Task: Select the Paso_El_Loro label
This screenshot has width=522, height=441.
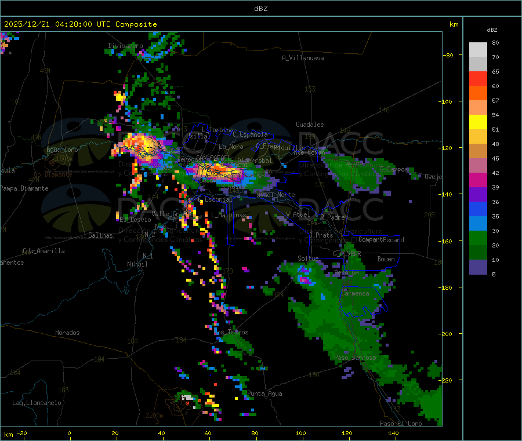Action: (401, 424)
